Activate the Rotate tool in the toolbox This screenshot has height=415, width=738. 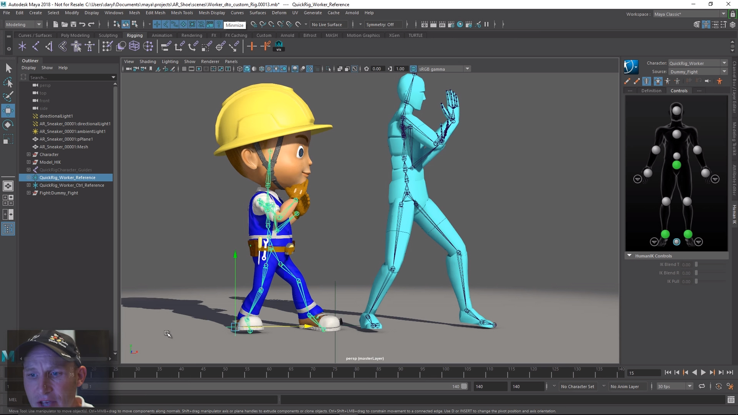click(x=8, y=125)
